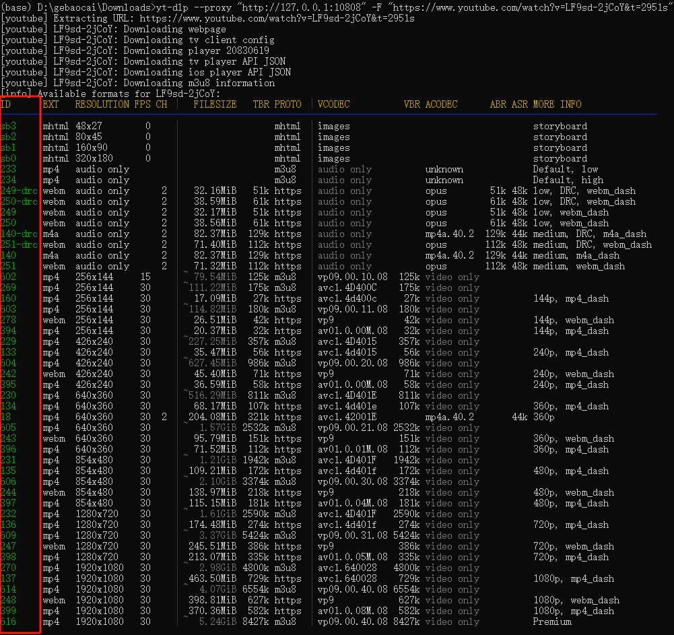Click the FILESIZE column header
This screenshot has width=674, height=635.
pyautogui.click(x=215, y=104)
